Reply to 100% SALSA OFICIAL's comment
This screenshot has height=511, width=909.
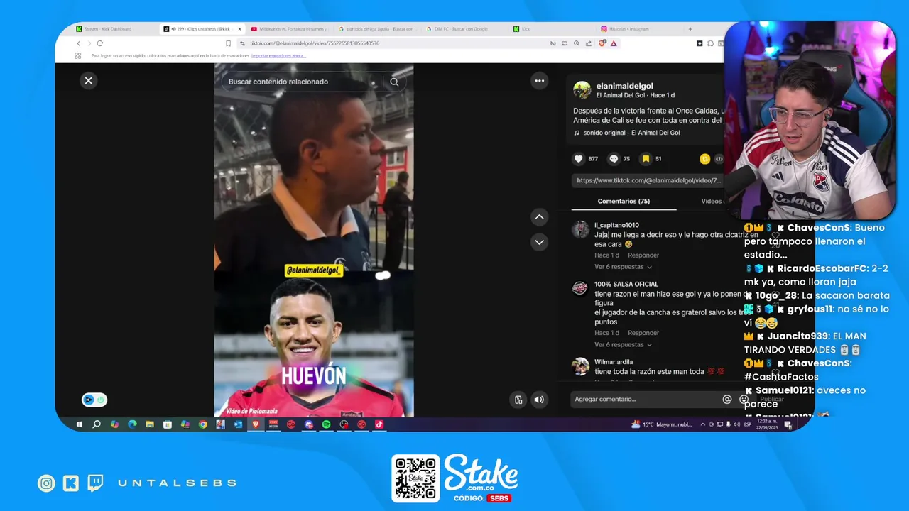[x=643, y=332]
